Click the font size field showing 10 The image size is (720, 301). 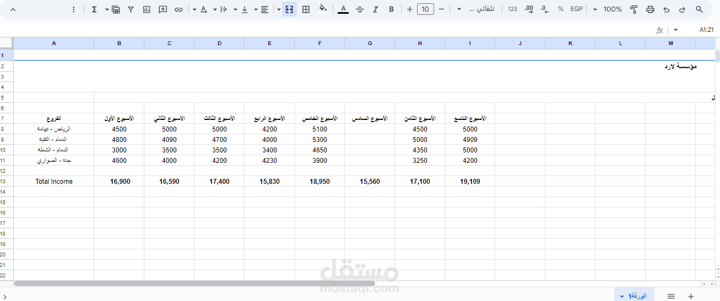pyautogui.click(x=425, y=9)
